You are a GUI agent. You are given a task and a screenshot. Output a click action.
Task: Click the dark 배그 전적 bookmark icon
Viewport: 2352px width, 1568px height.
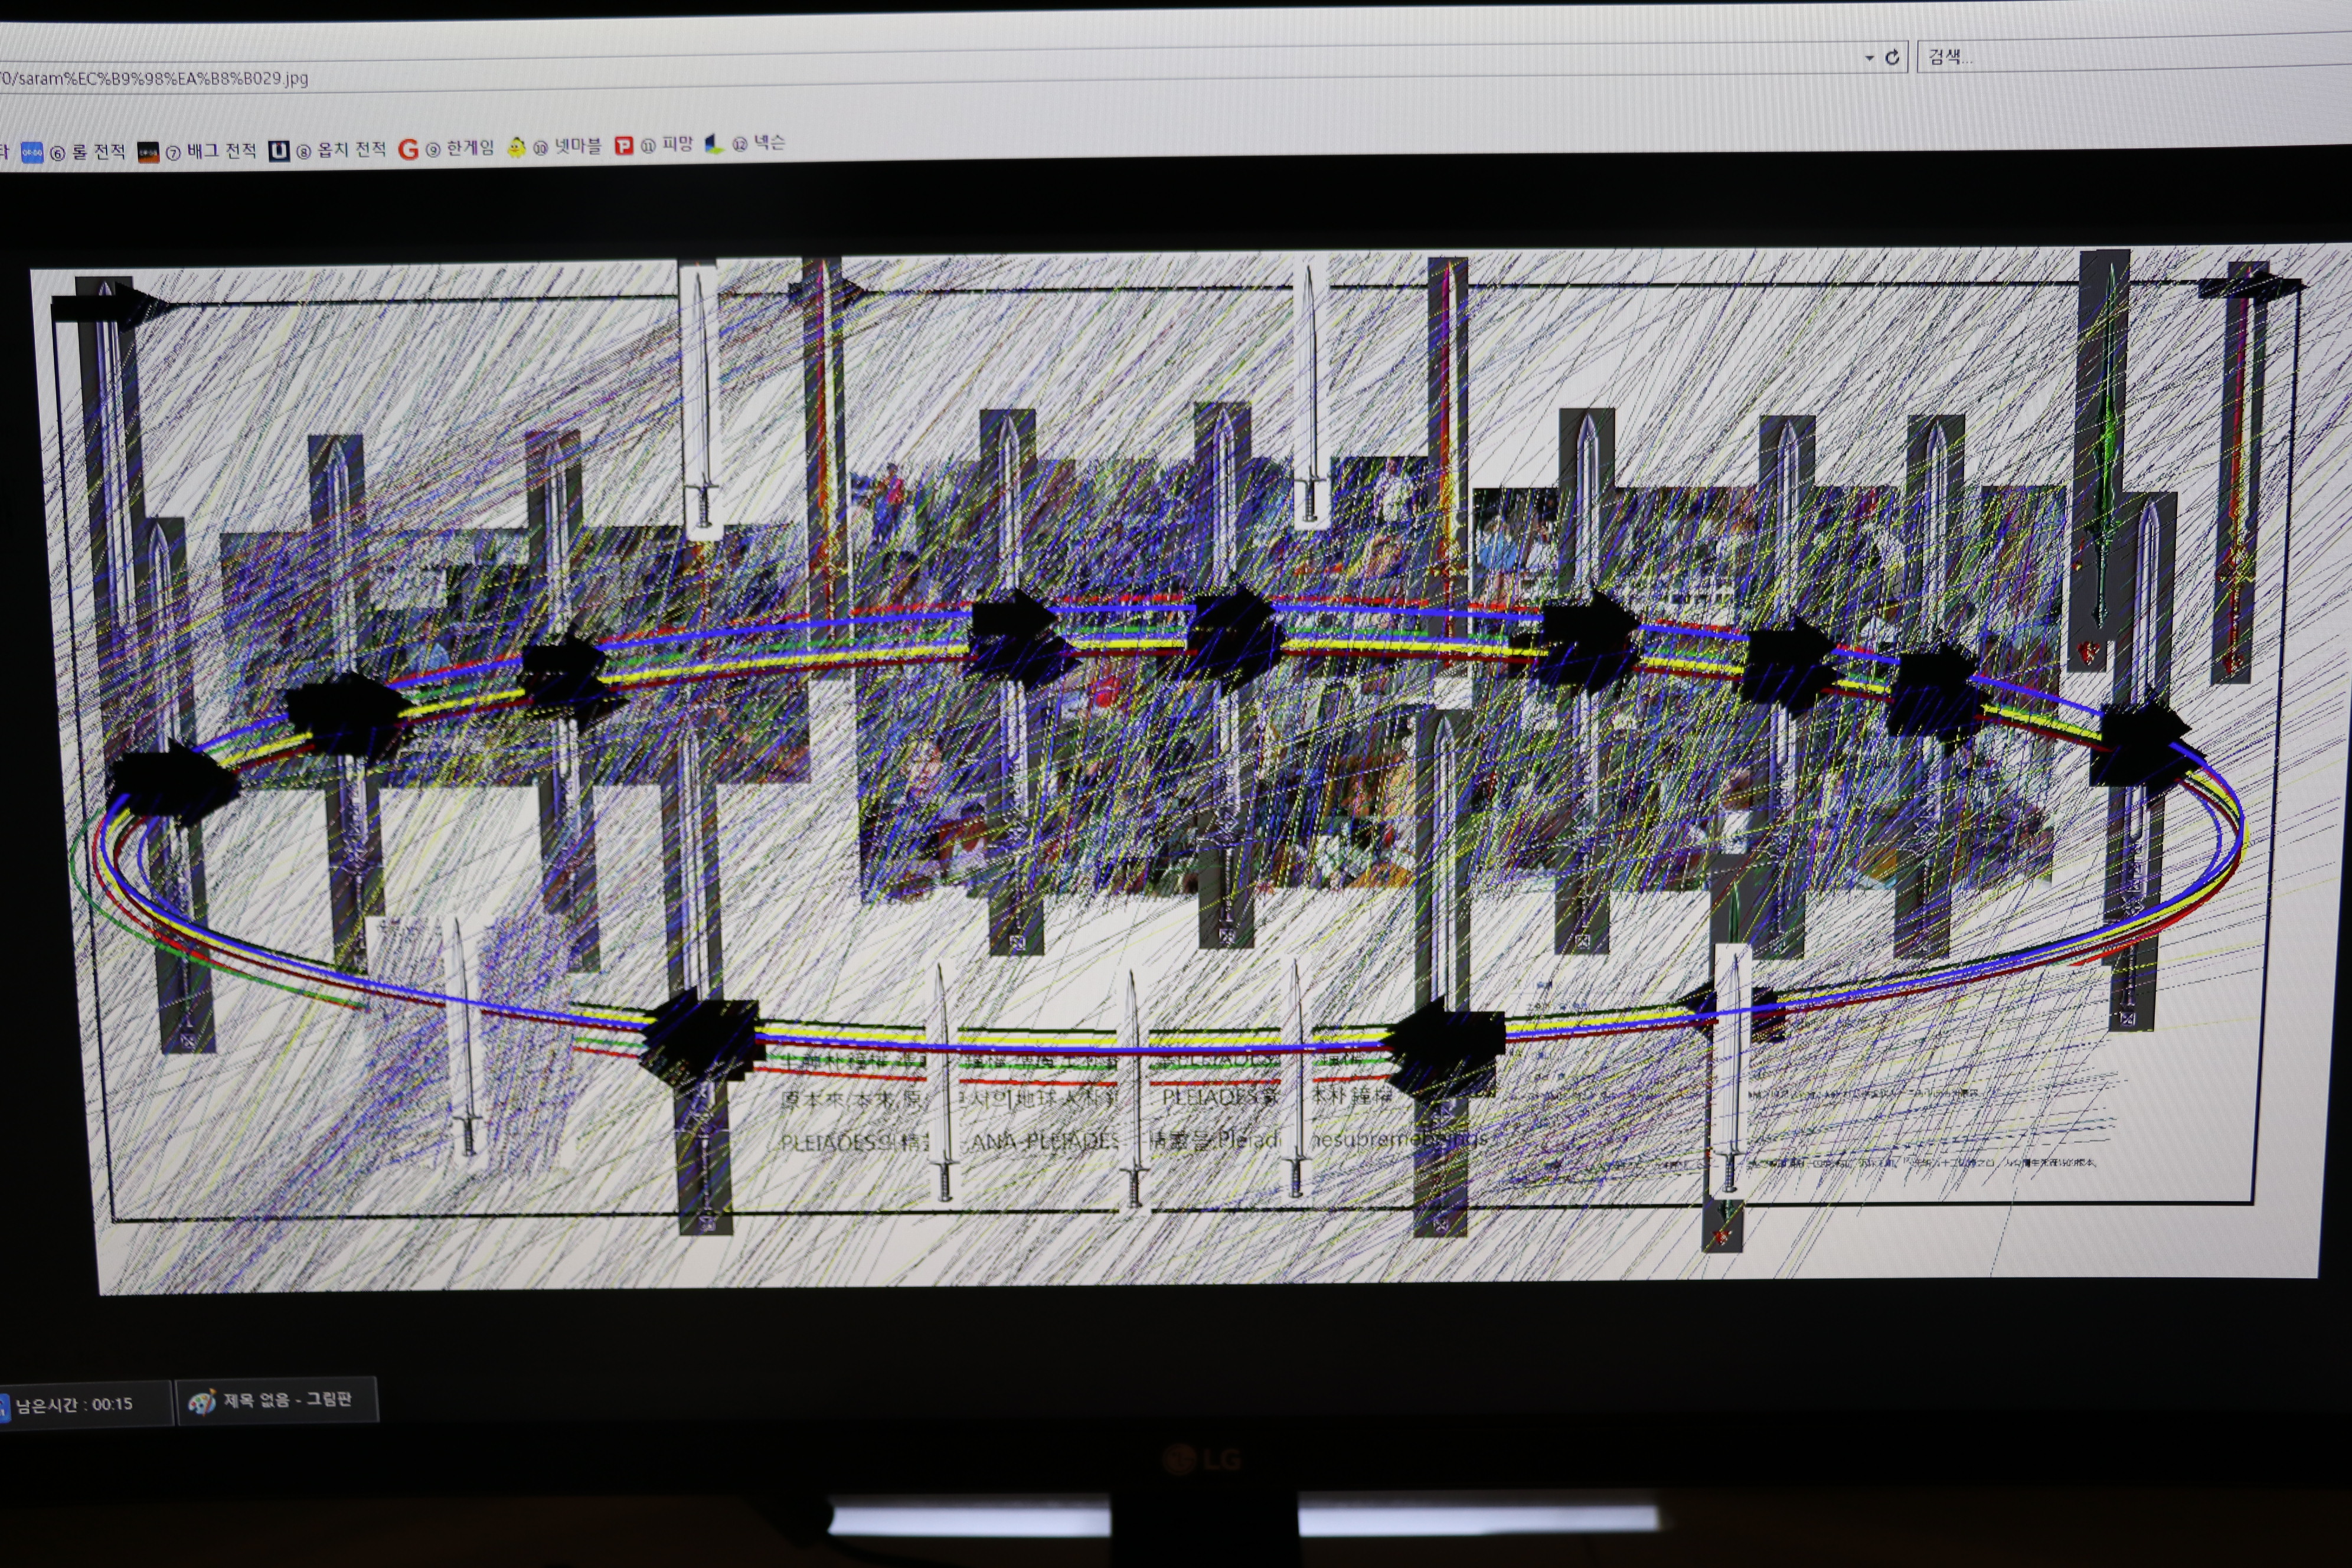(148, 153)
